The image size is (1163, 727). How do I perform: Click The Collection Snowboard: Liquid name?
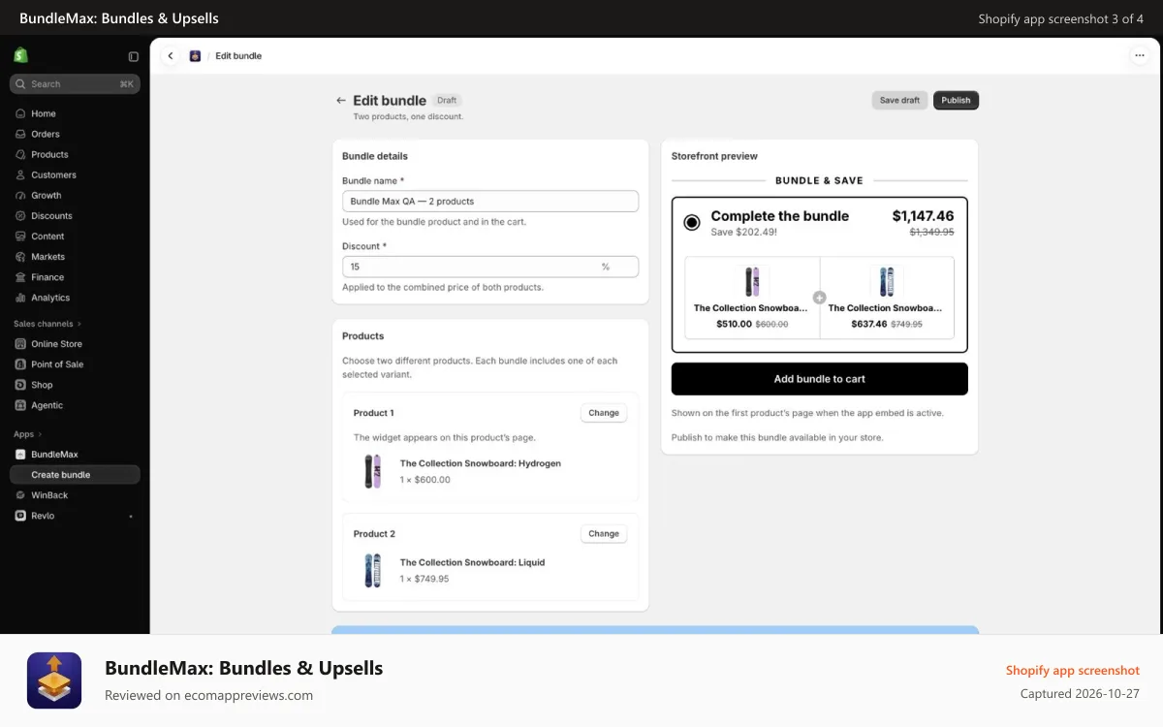[x=473, y=562]
